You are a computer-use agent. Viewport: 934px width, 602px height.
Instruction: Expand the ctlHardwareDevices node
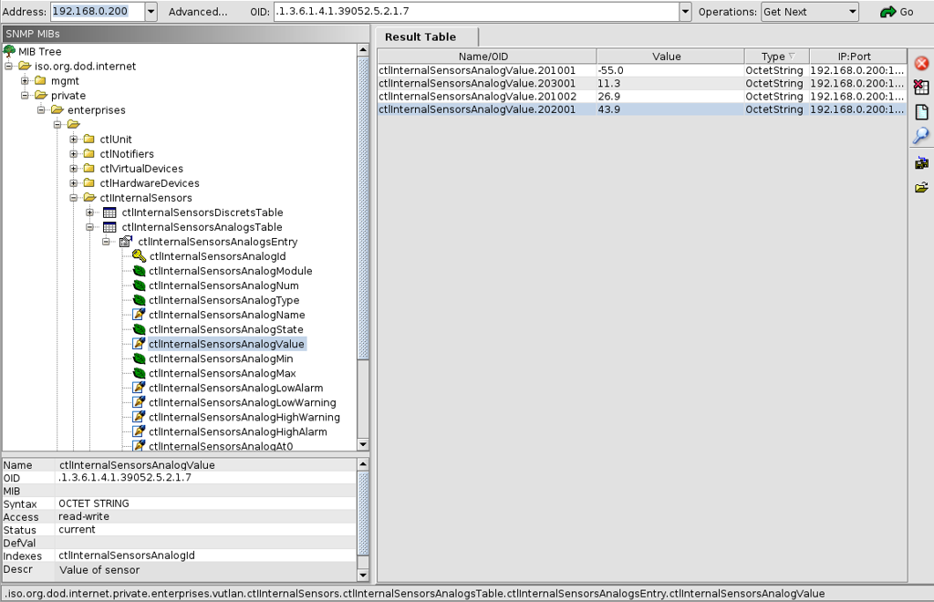(73, 182)
